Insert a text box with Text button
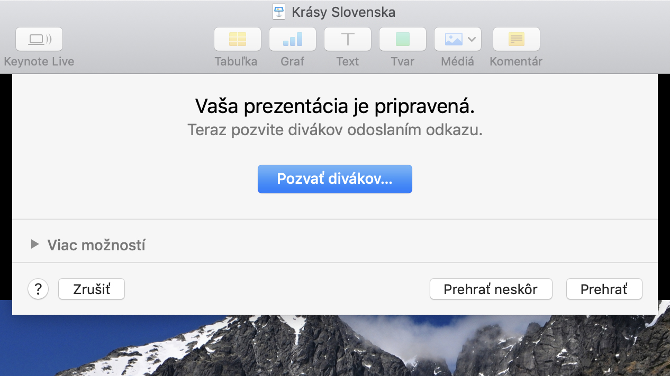The height and width of the screenshot is (376, 670). coord(348,39)
